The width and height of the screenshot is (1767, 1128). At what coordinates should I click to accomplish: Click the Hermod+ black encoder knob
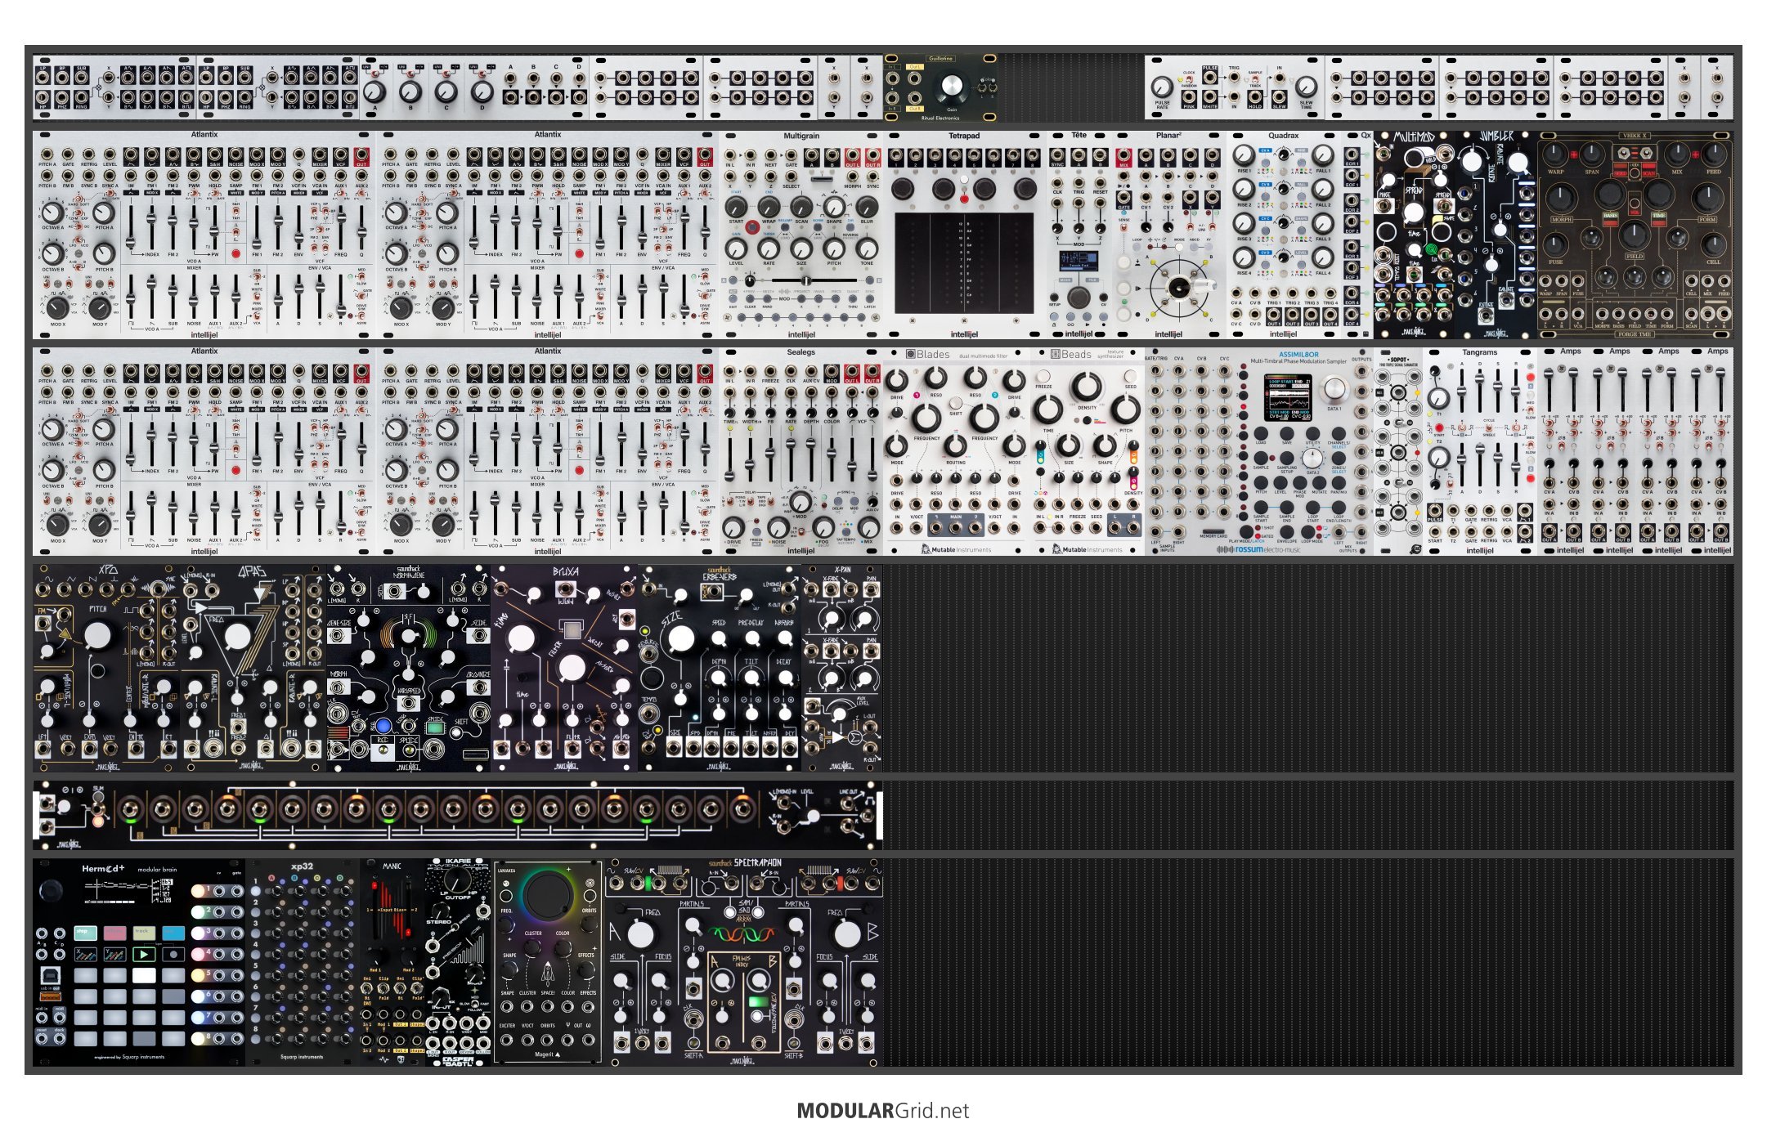pyautogui.click(x=51, y=890)
